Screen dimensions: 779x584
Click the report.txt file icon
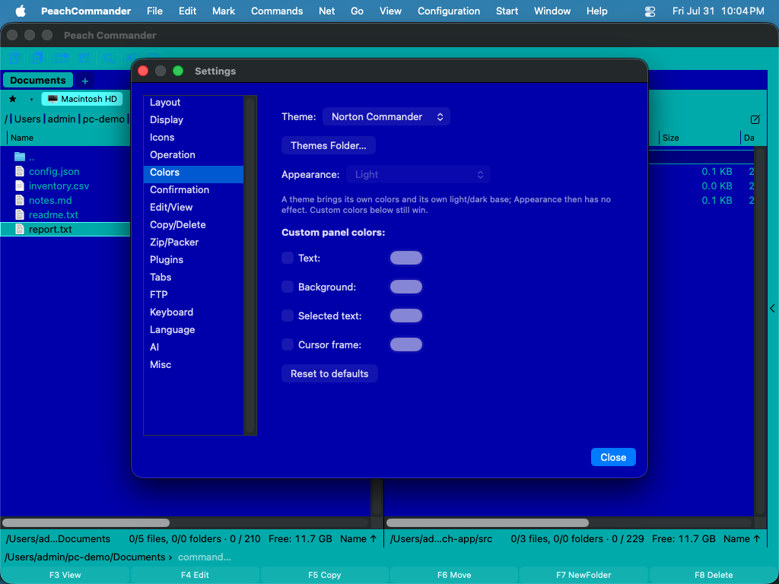[19, 229]
